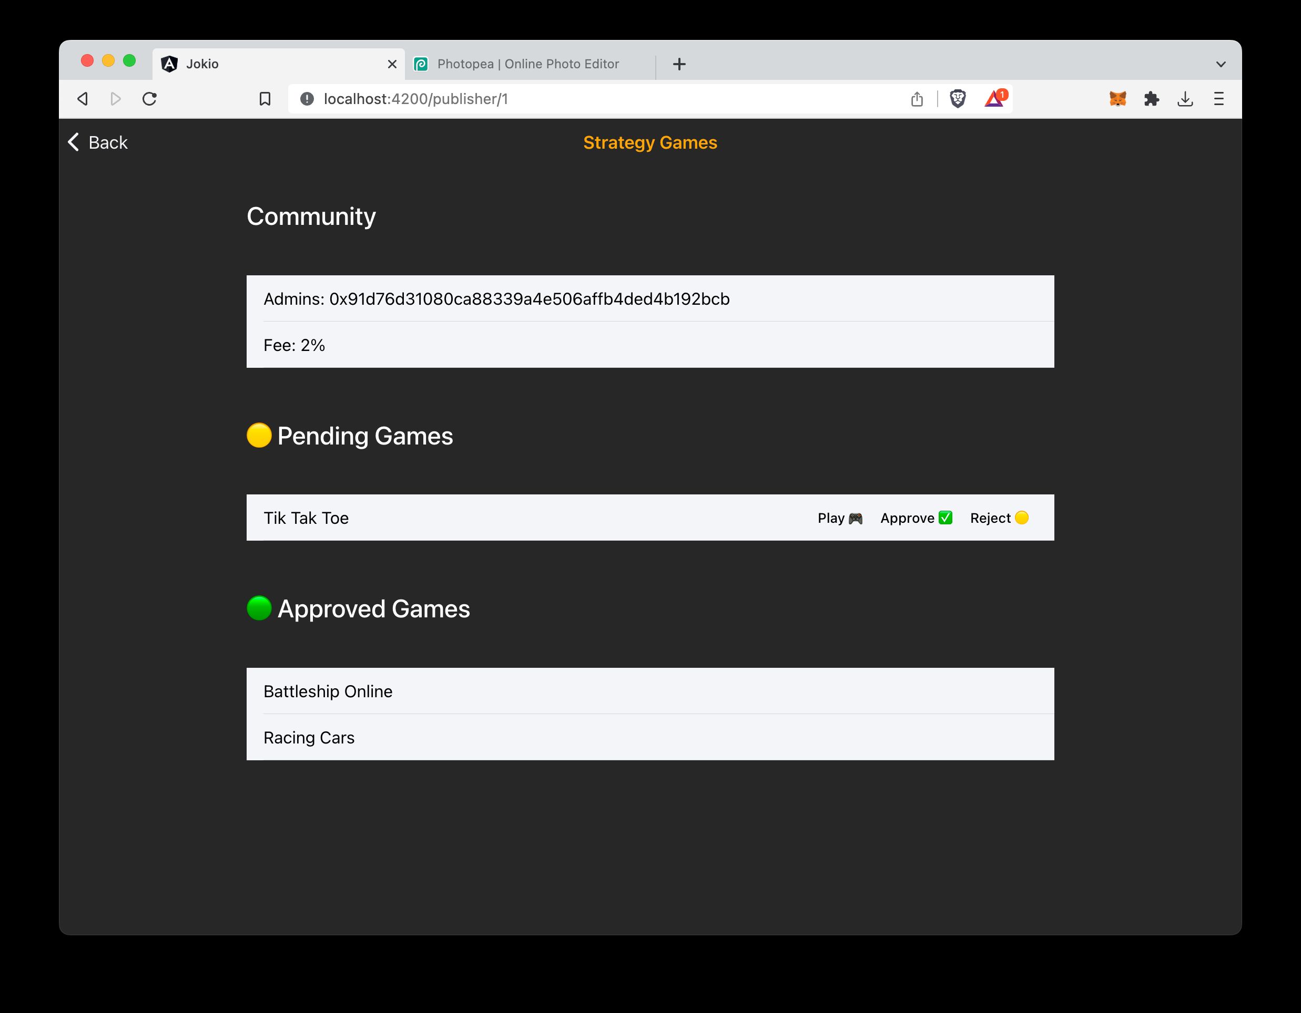1301x1013 pixels.
Task: Open the MetaMask fox extension
Action: click(1117, 99)
